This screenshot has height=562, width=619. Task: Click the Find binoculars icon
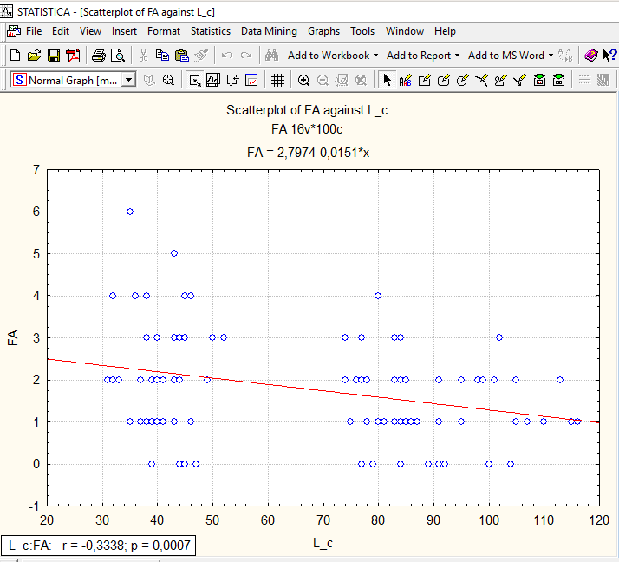pyautogui.click(x=271, y=56)
